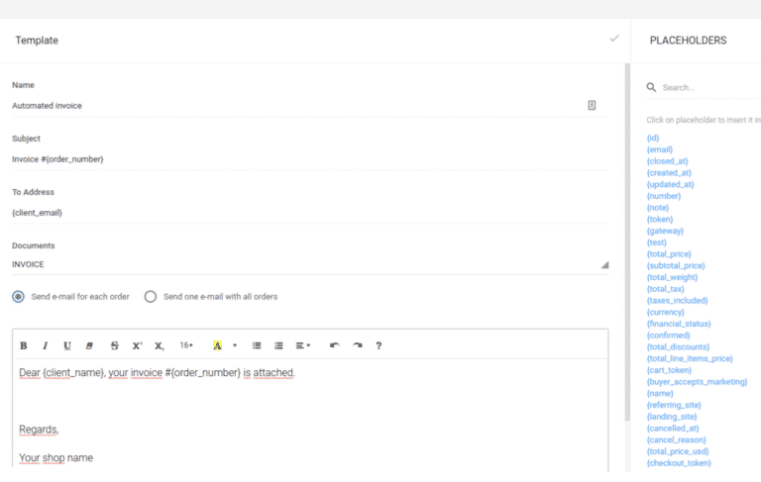Insert the {updated_at} placeholder
Screen dimensions: 761x482
click(670, 184)
